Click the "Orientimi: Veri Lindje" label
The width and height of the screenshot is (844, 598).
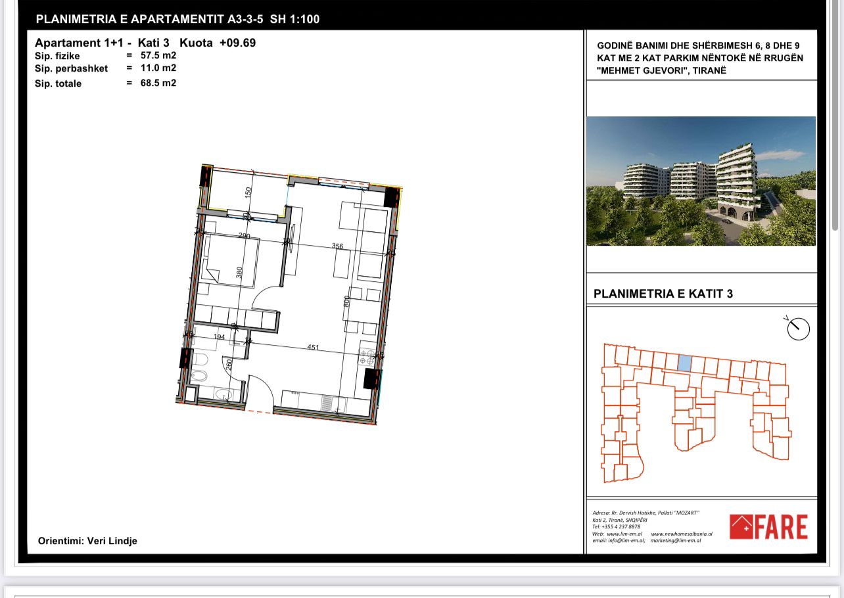[87, 541]
